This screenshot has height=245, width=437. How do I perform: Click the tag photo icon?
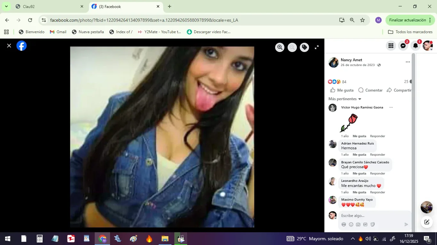[304, 48]
